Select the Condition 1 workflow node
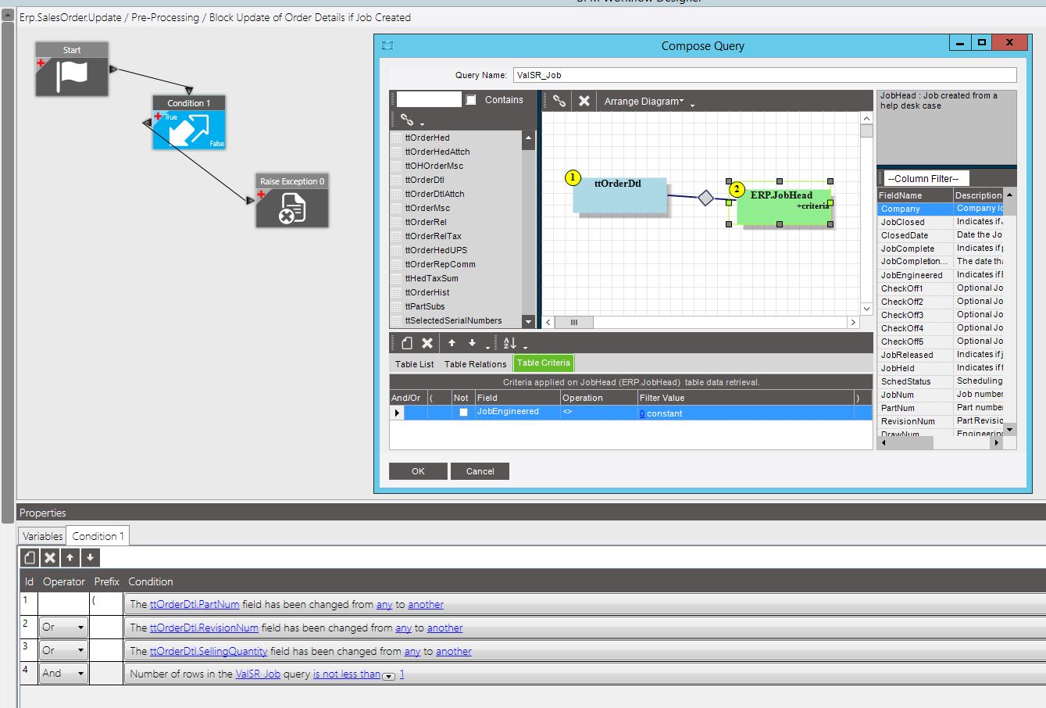1046x708 pixels. coord(189,123)
